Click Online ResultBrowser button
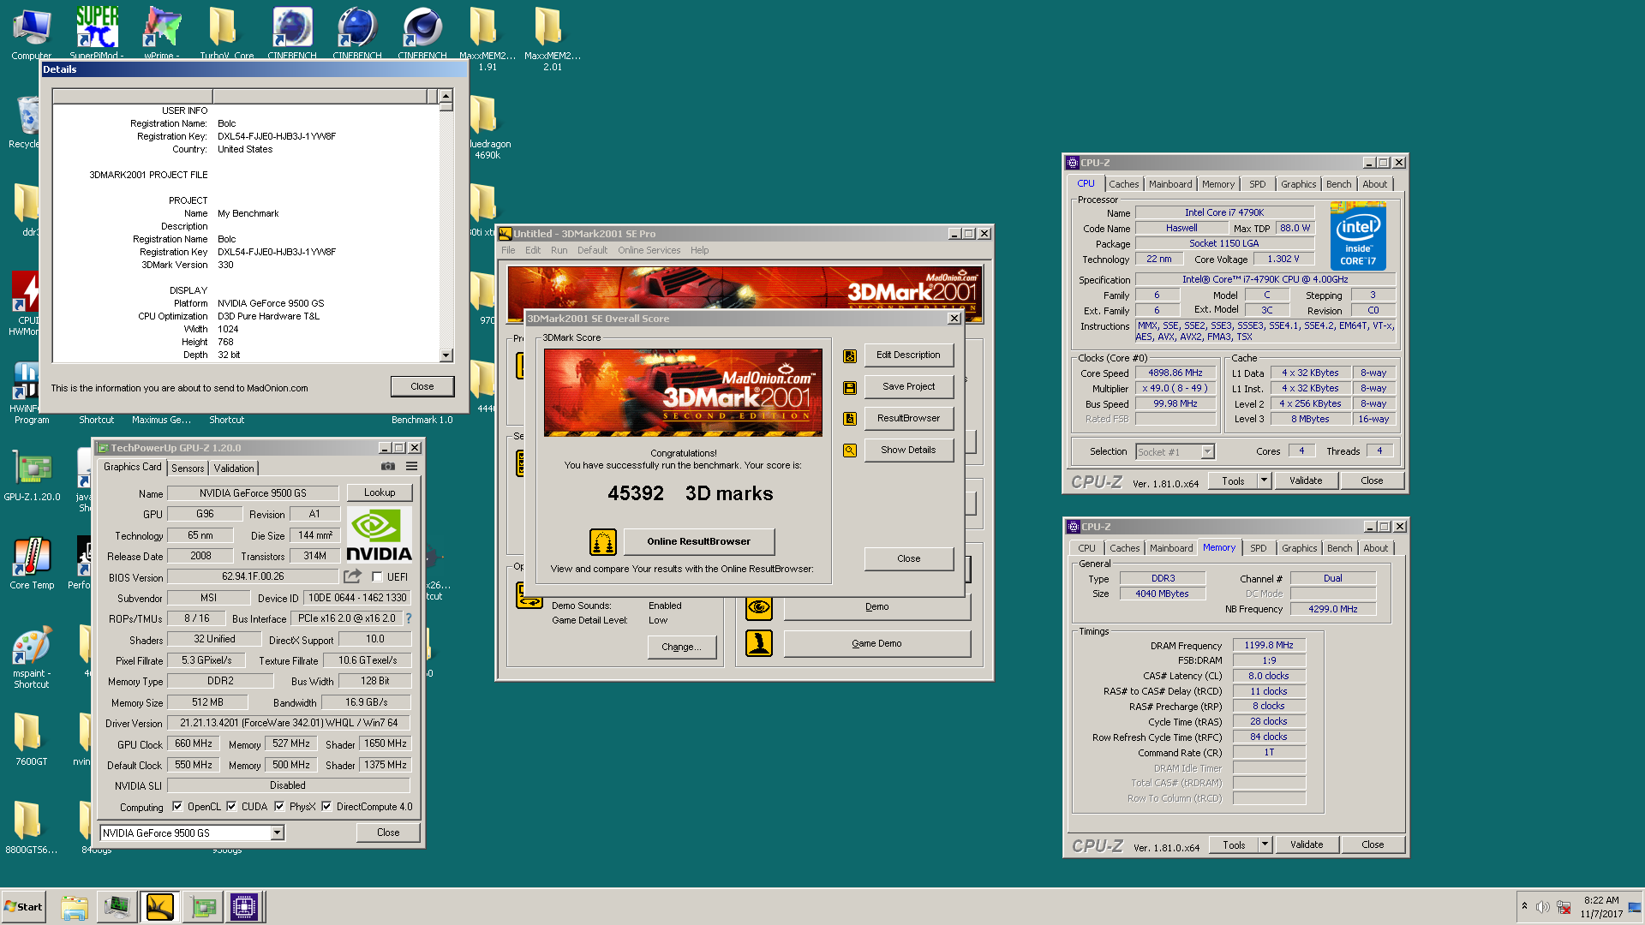 (698, 542)
